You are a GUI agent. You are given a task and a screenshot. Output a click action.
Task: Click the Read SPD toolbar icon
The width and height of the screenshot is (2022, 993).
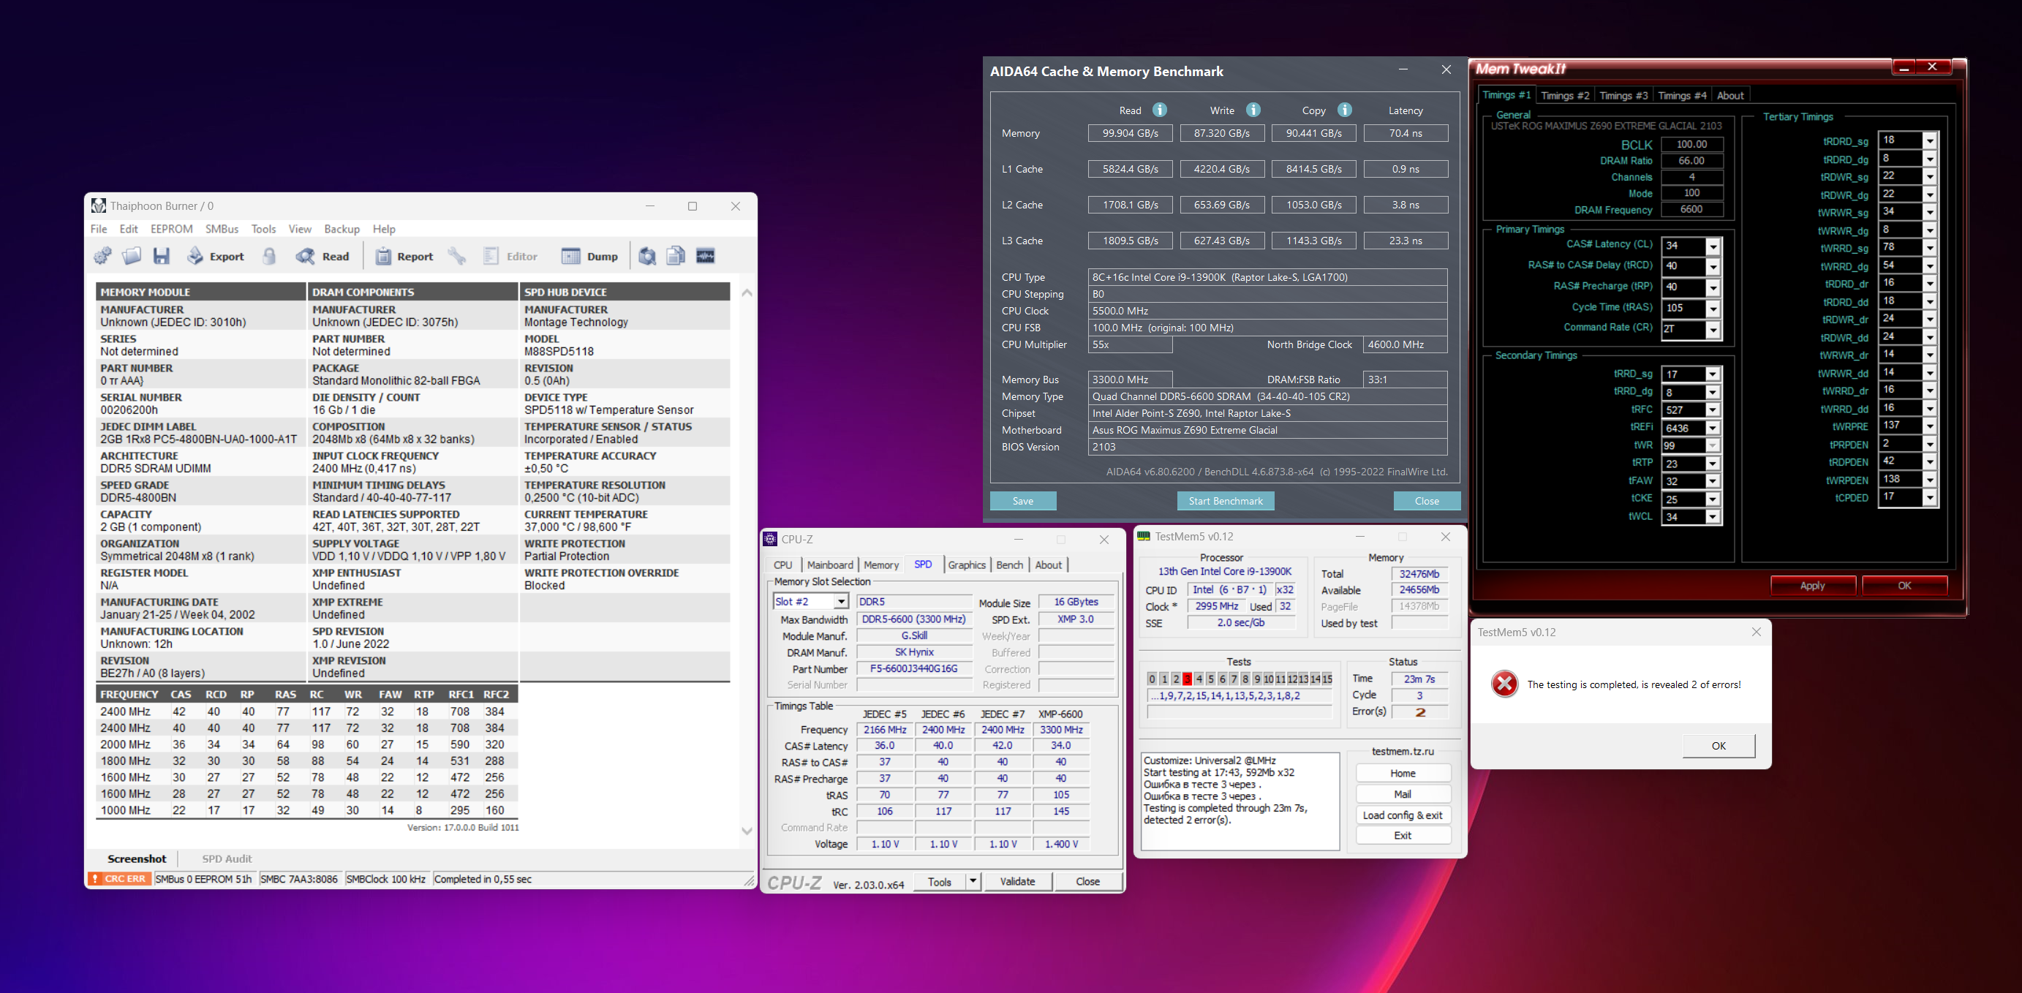pyautogui.click(x=322, y=256)
